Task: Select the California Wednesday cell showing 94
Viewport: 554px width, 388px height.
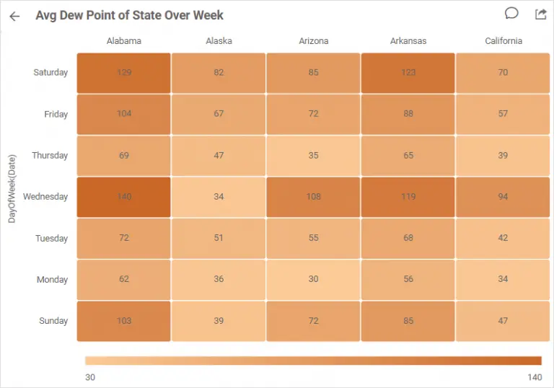Action: click(503, 197)
